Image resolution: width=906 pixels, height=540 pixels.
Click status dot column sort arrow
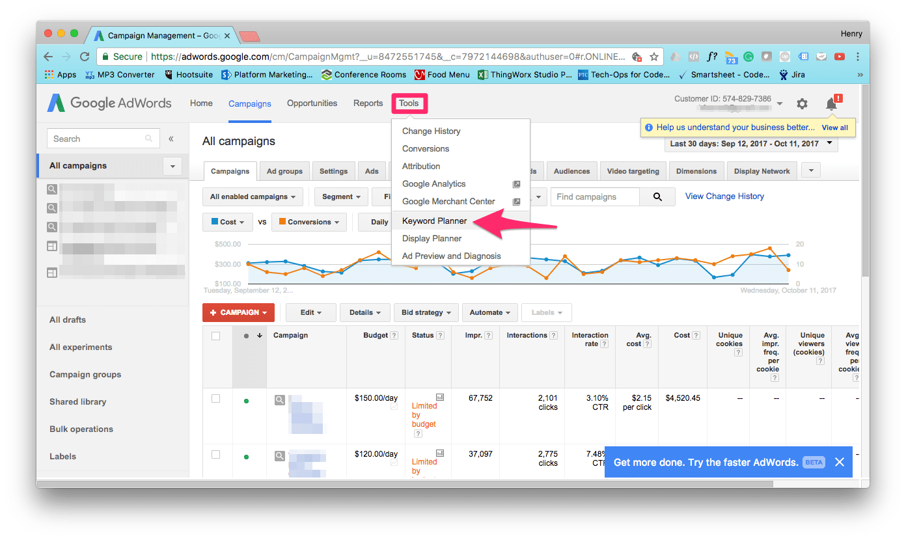click(260, 336)
